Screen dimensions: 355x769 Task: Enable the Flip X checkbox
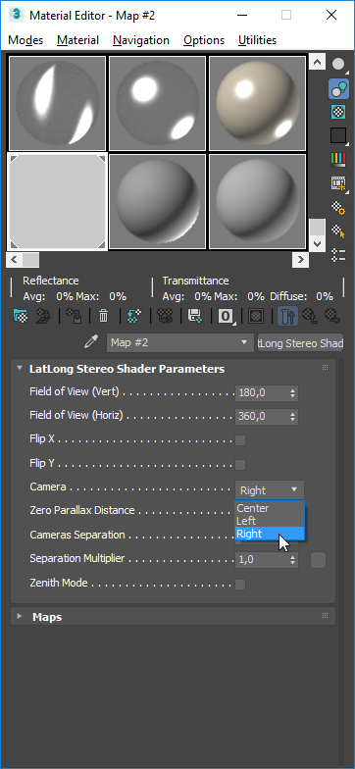click(240, 440)
